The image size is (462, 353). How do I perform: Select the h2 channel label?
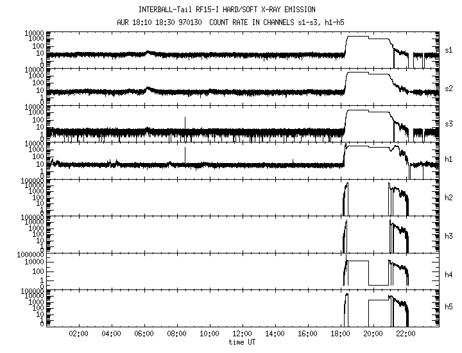450,198
